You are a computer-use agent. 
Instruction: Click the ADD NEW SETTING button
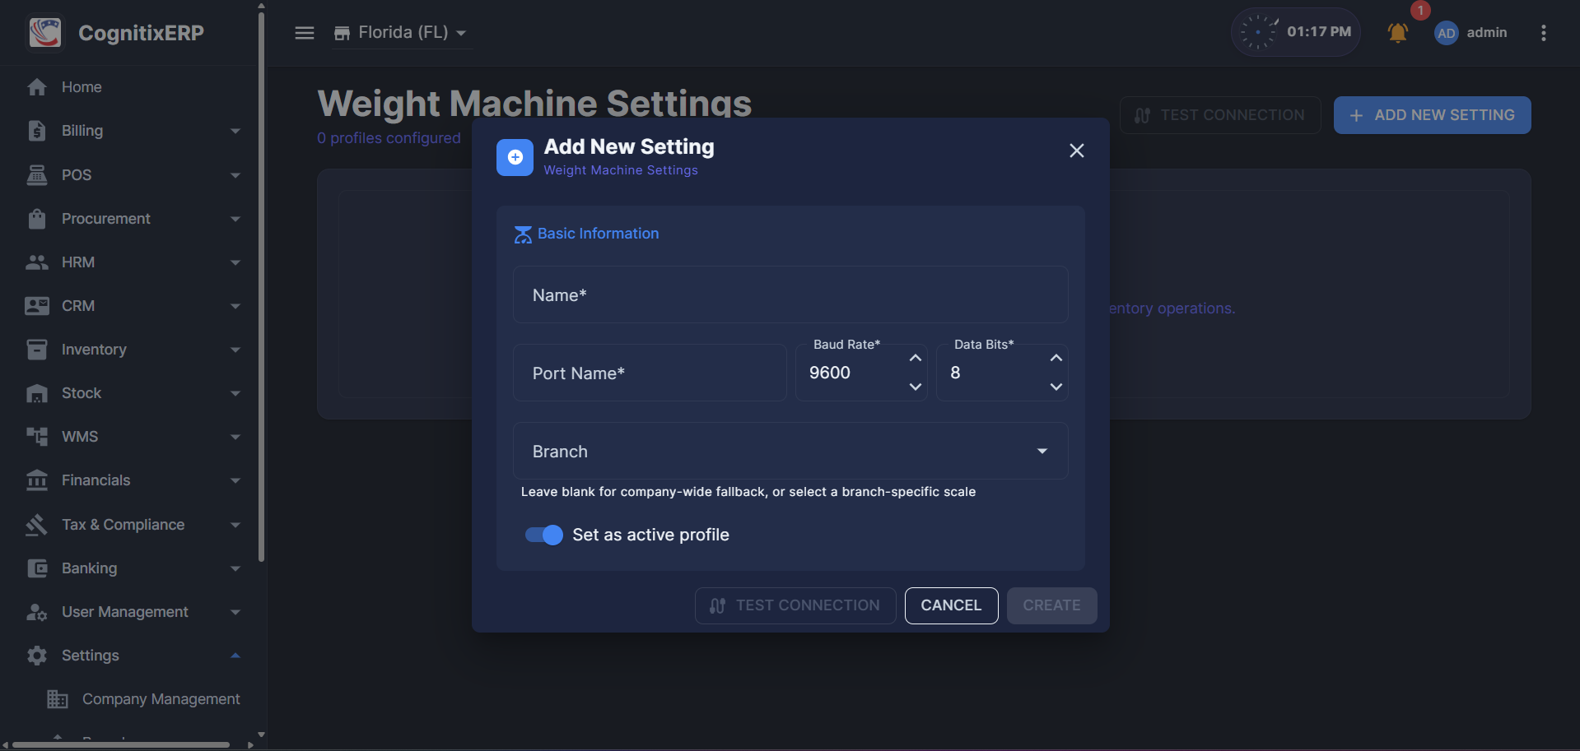(1432, 115)
